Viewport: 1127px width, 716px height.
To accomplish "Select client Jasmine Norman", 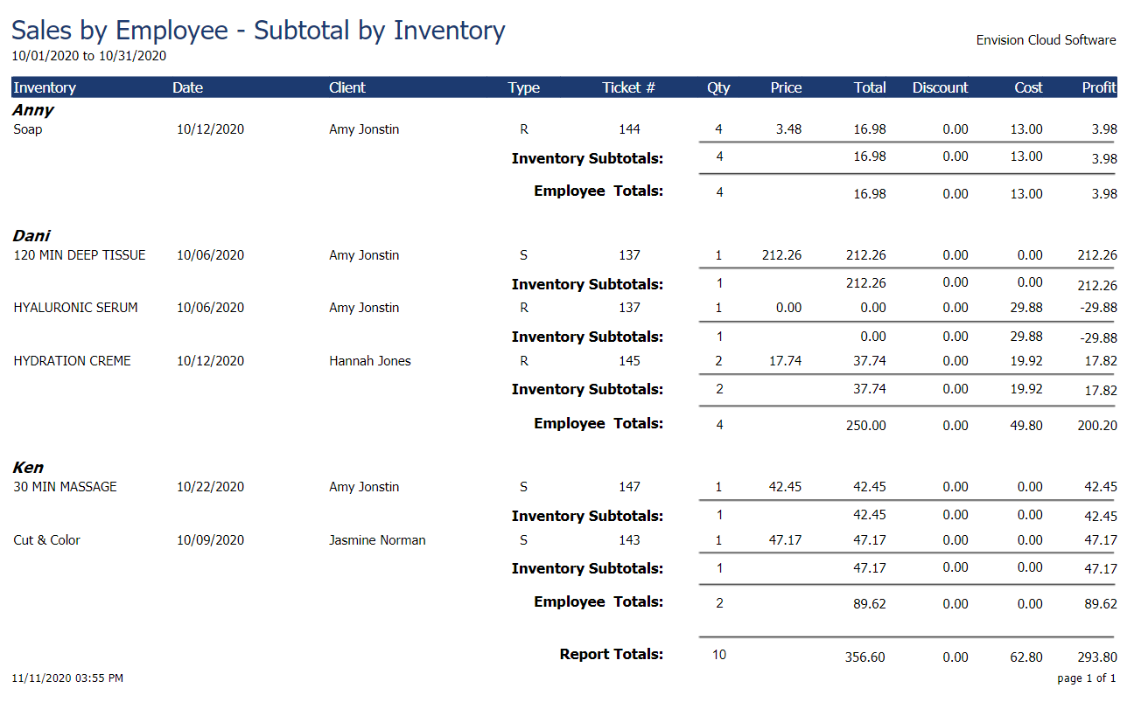I will pos(377,540).
